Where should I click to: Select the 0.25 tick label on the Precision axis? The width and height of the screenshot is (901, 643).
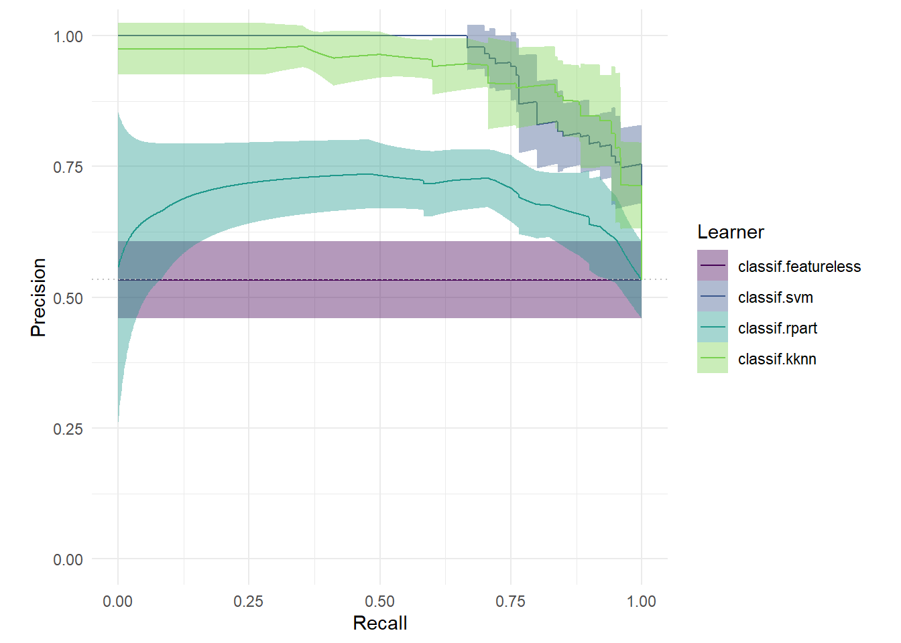pyautogui.click(x=68, y=429)
